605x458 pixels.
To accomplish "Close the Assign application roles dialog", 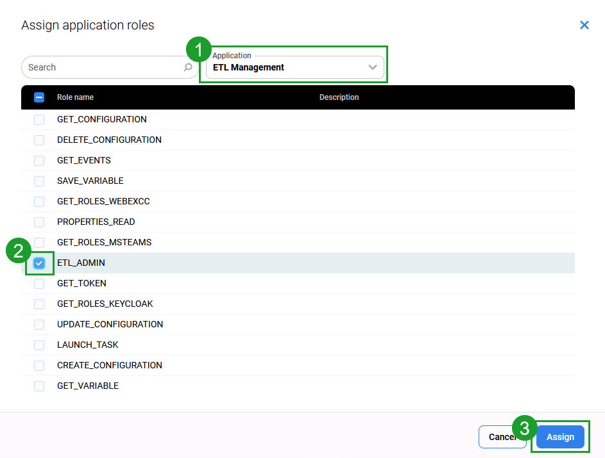I will coord(584,25).
